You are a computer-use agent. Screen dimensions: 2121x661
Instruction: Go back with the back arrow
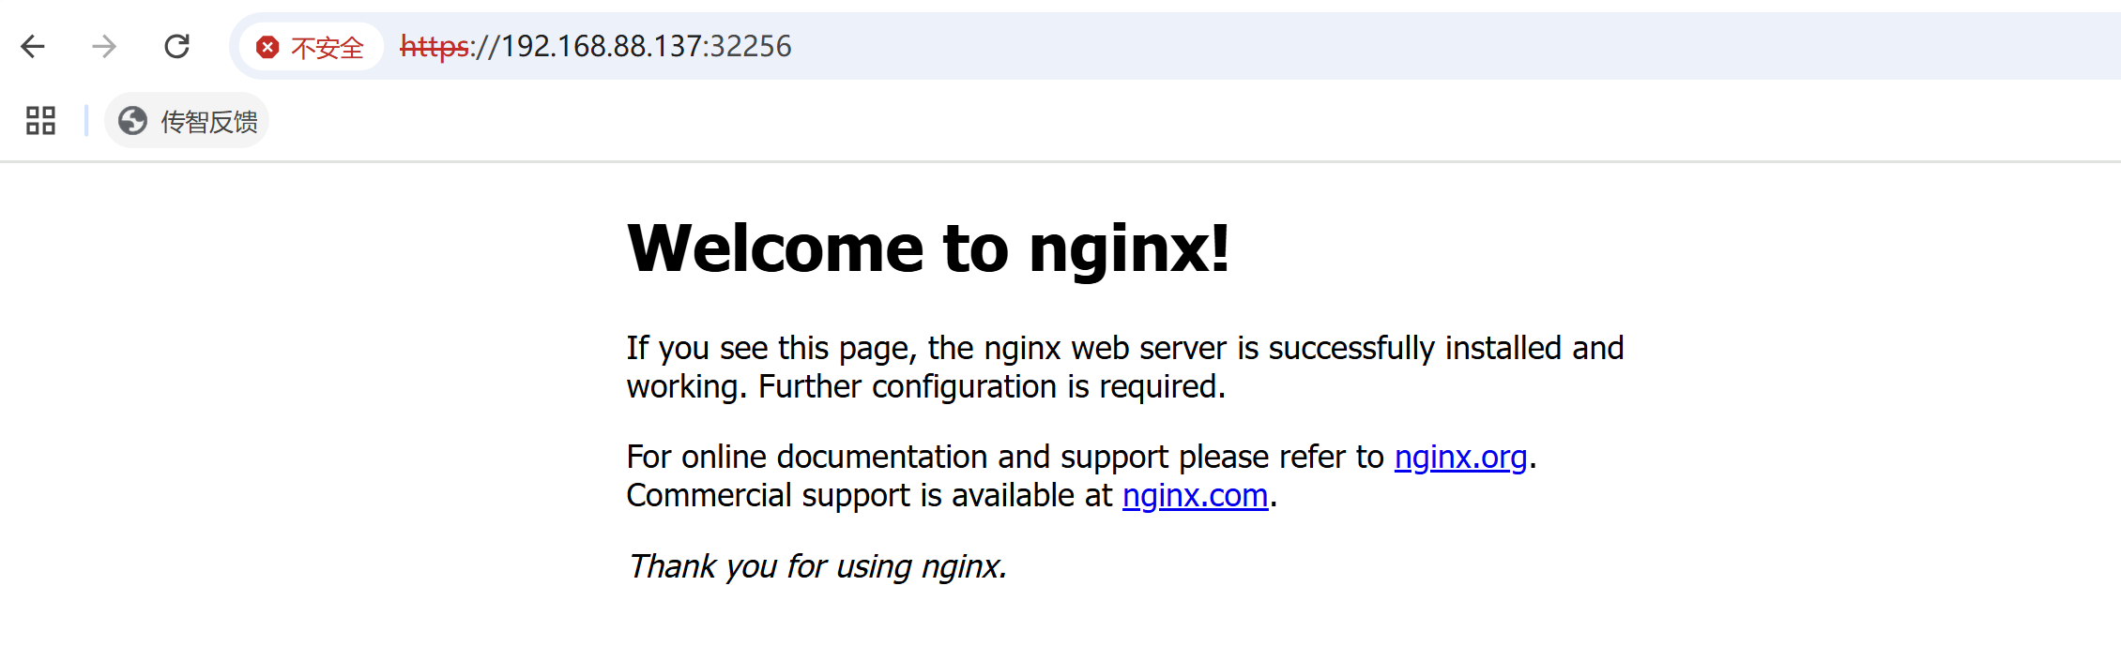[x=33, y=46]
